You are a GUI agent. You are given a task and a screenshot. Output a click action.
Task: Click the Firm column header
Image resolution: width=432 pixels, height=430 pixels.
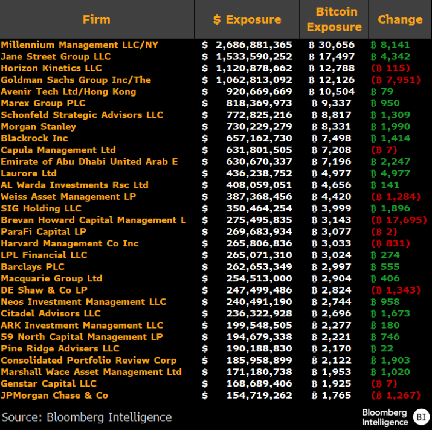pos(97,19)
